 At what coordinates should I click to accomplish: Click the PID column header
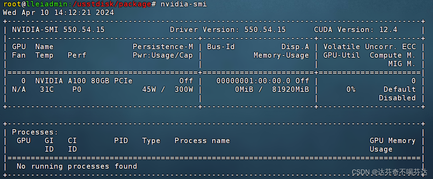tap(121, 141)
